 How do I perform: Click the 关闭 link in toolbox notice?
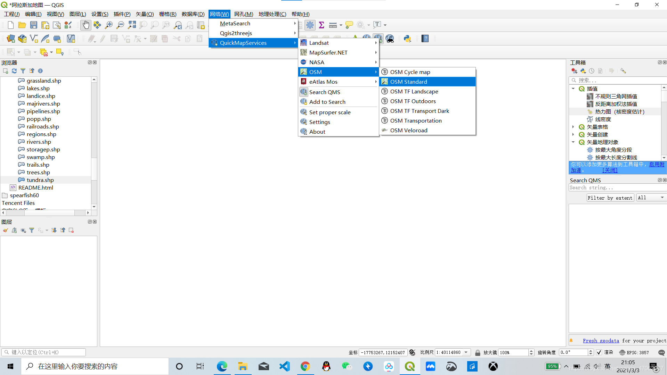pos(610,170)
